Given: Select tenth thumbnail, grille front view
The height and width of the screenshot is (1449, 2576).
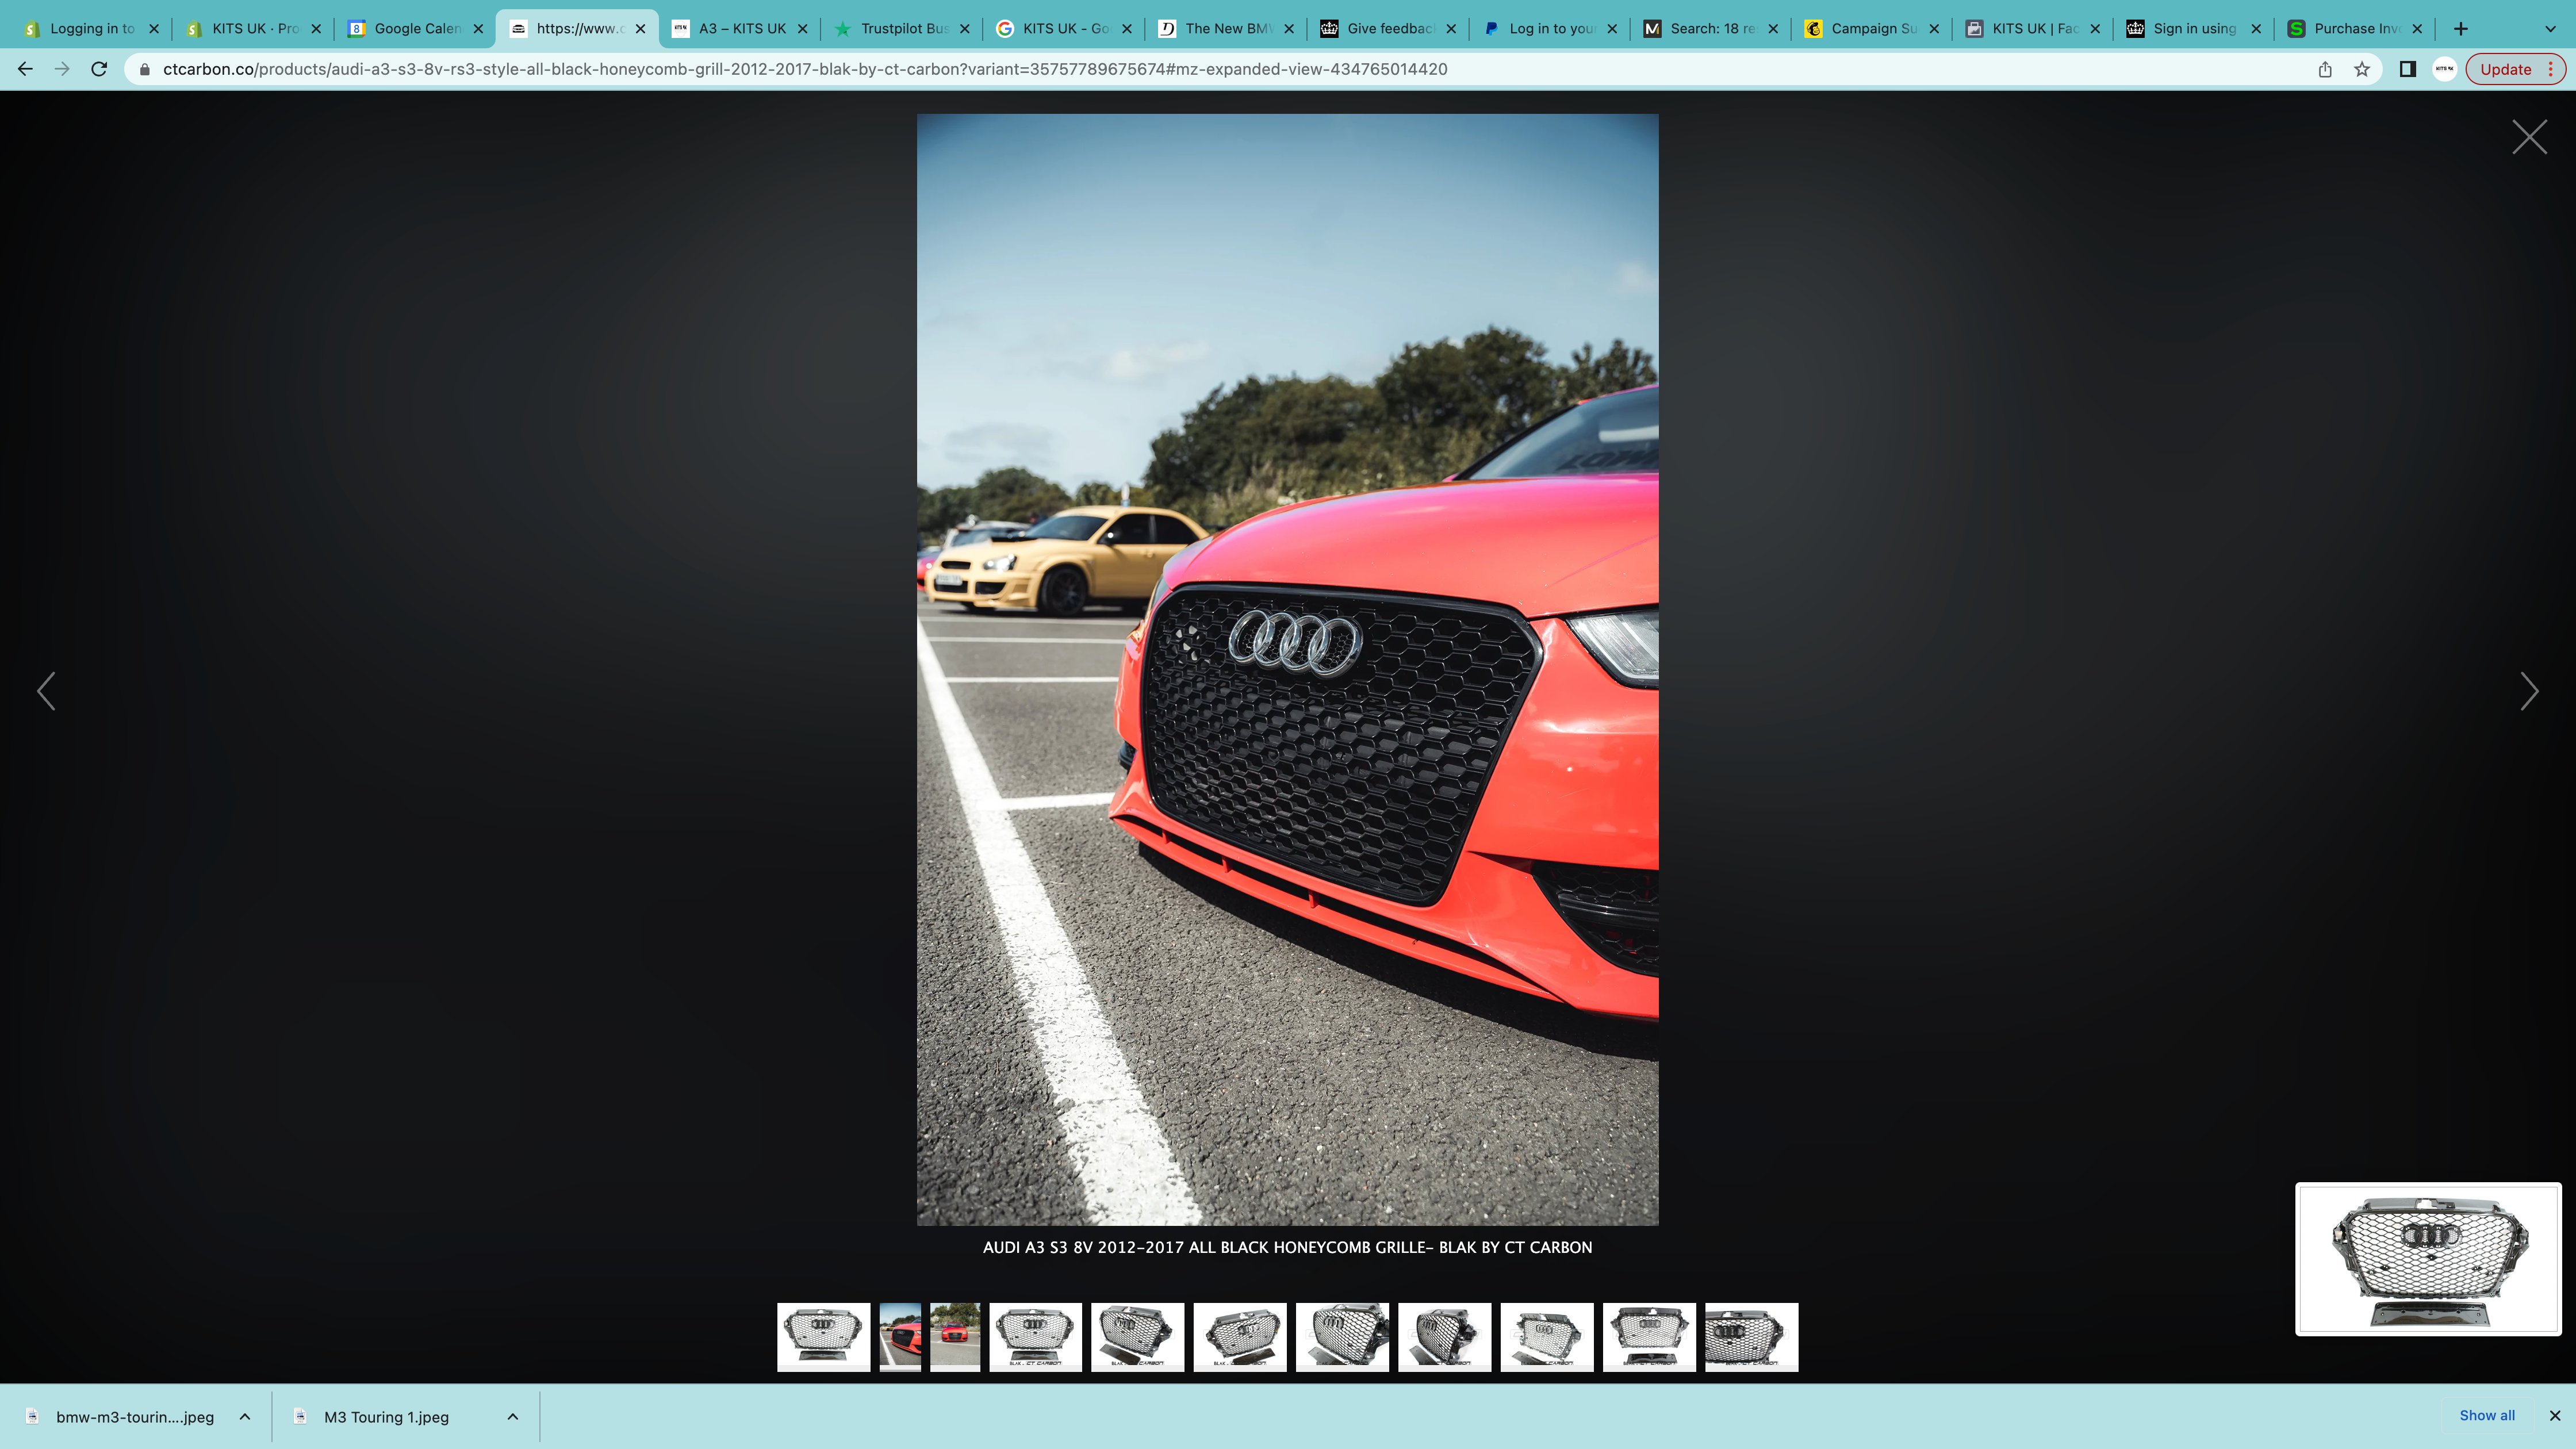Looking at the screenshot, I should (1649, 1337).
